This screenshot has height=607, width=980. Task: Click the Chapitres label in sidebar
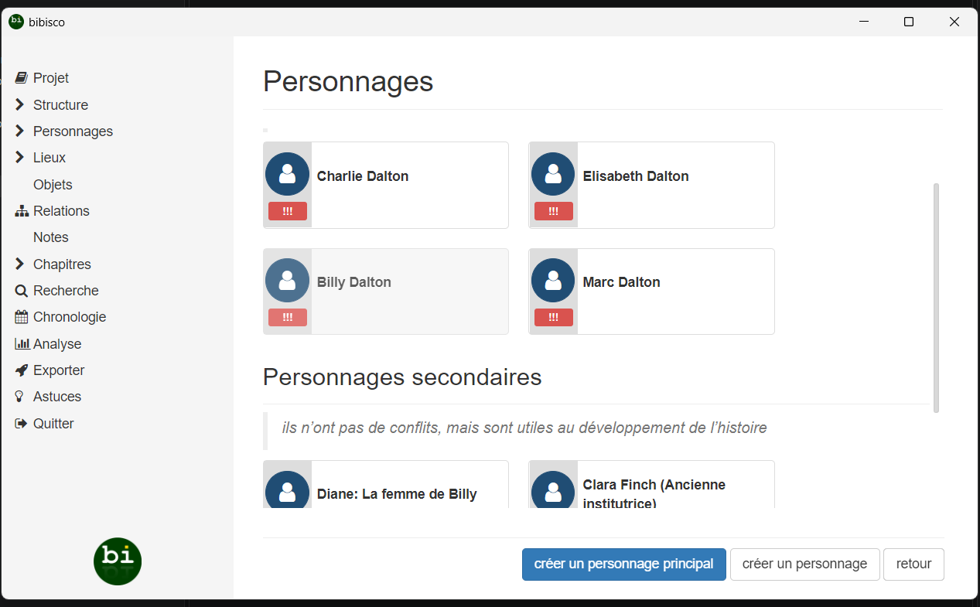[62, 264]
